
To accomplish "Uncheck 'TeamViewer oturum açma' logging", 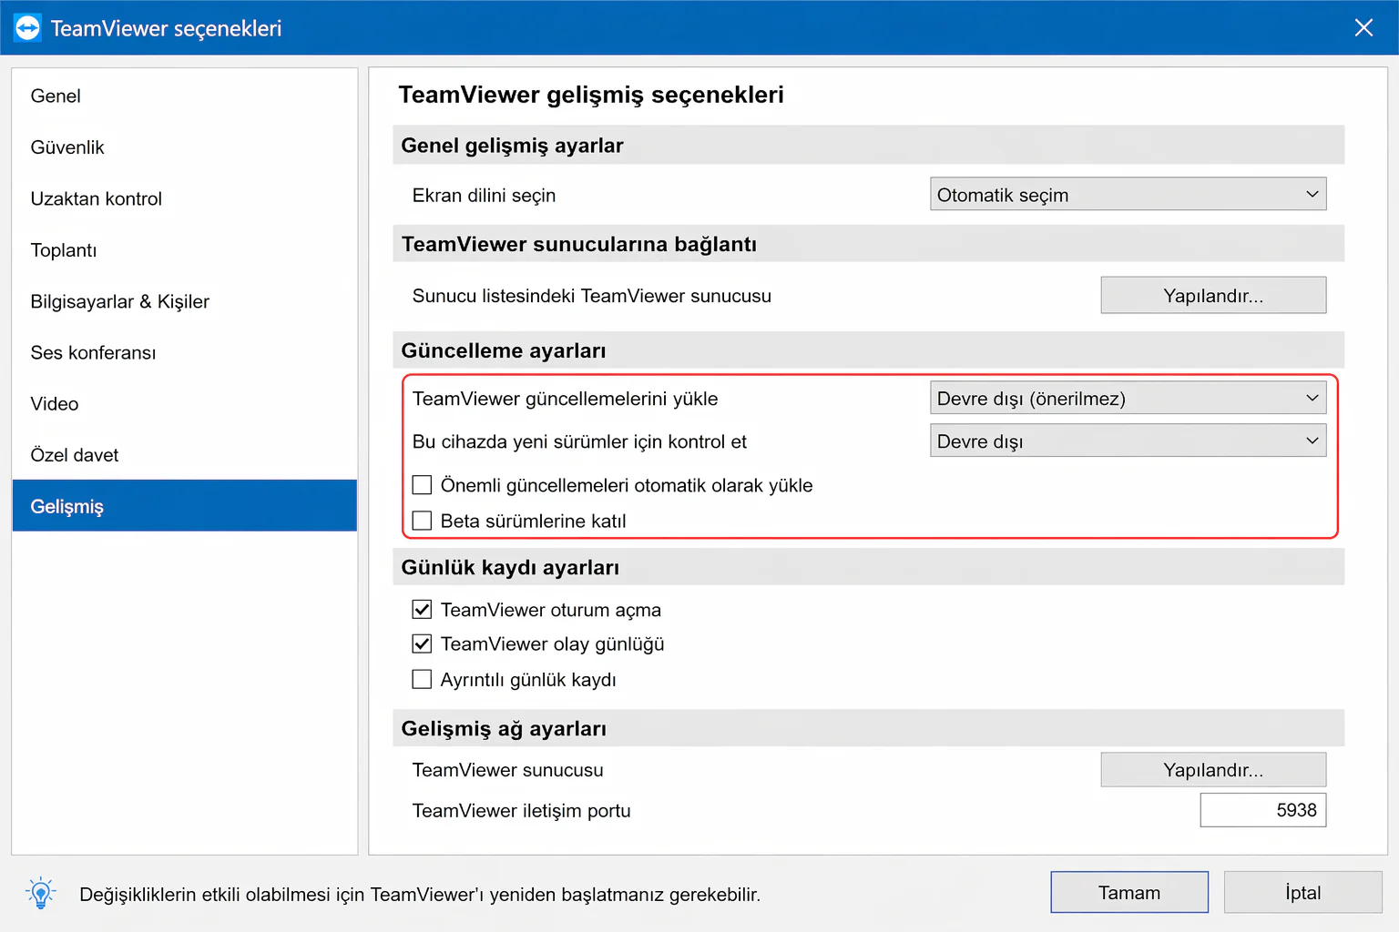I will click(422, 610).
